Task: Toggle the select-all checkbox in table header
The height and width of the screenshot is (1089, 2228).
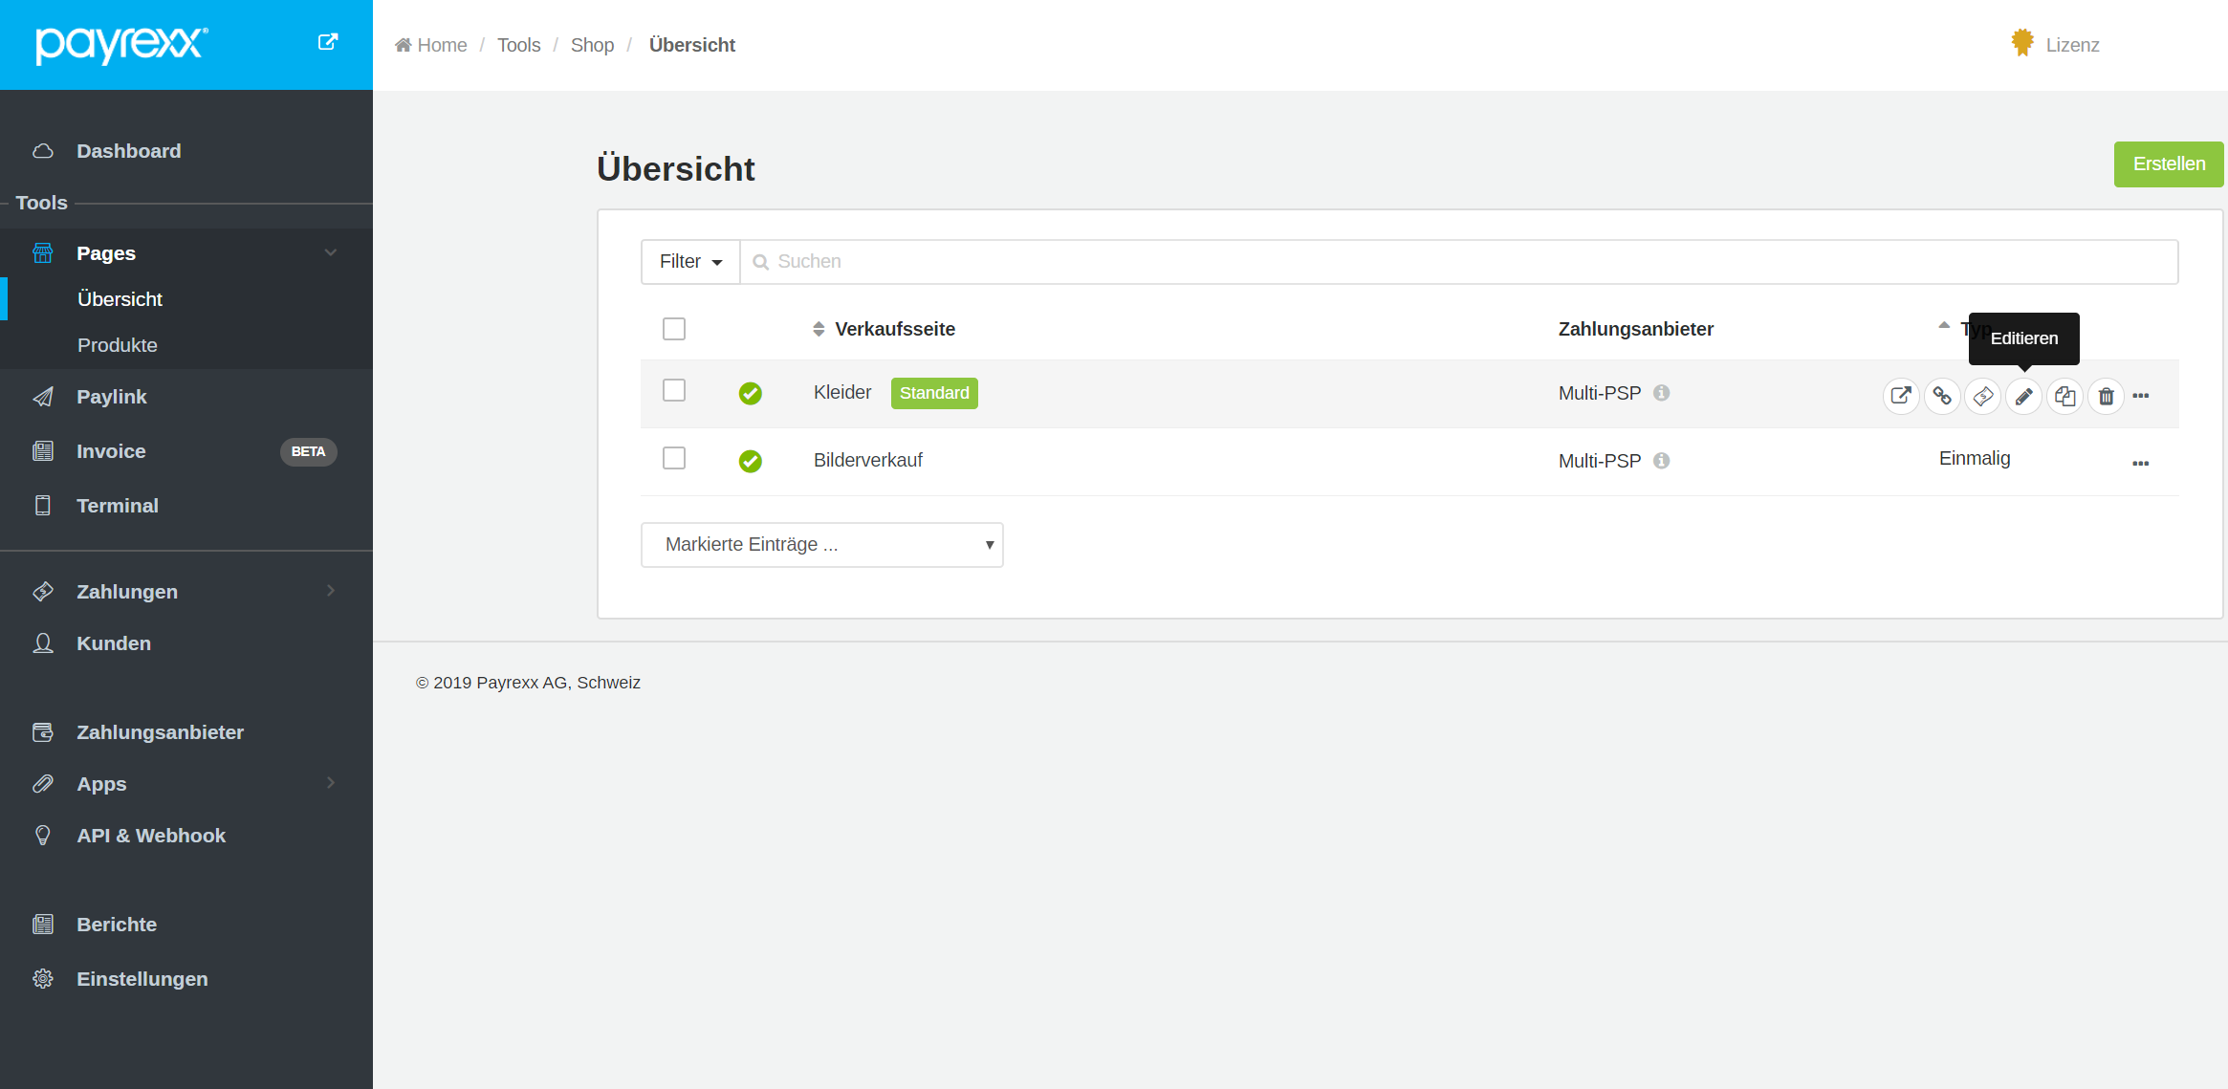Action: point(674,328)
